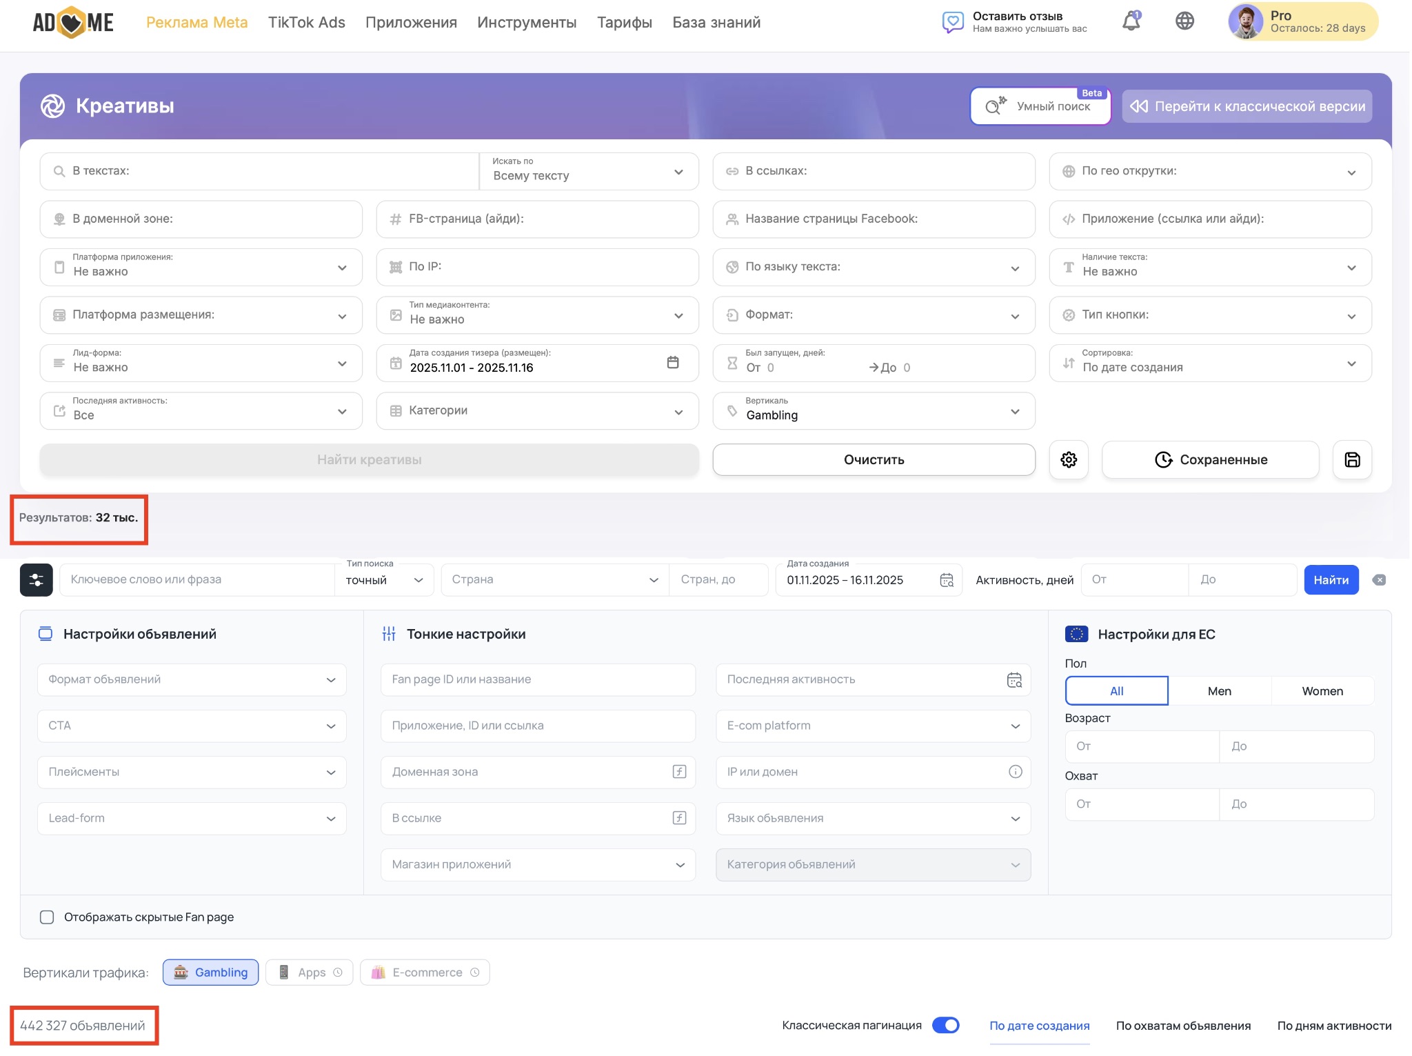Toggle the dark filter sliders icon
The height and width of the screenshot is (1056, 1412).
(x=37, y=580)
